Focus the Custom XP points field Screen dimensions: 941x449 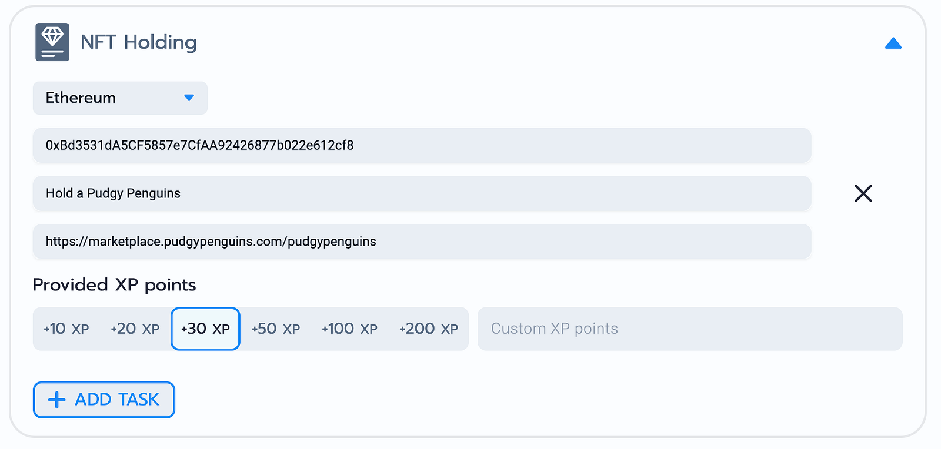(689, 329)
